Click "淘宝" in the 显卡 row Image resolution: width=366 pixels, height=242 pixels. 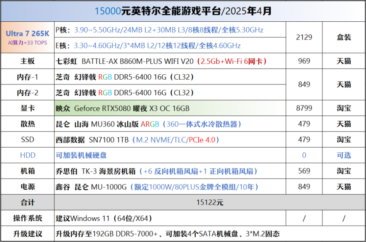(x=344, y=108)
